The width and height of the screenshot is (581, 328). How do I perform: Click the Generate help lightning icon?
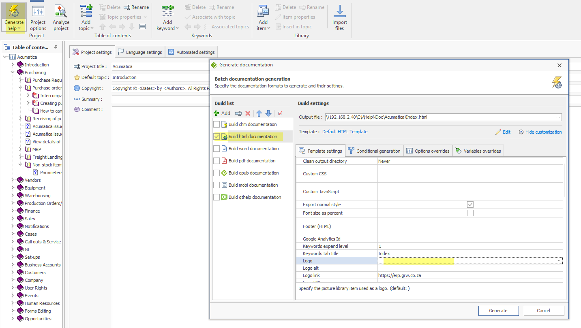(x=14, y=11)
